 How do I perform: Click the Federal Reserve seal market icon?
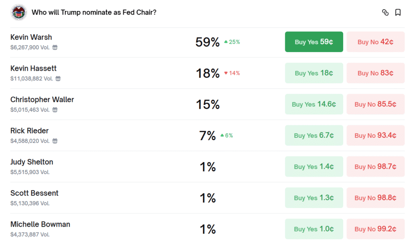(19, 13)
